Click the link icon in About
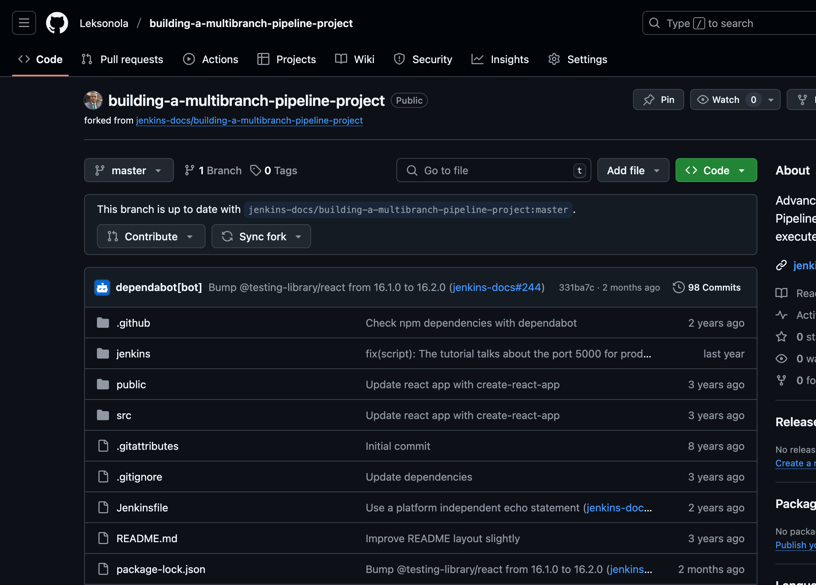The width and height of the screenshot is (816, 585). pyautogui.click(x=781, y=265)
